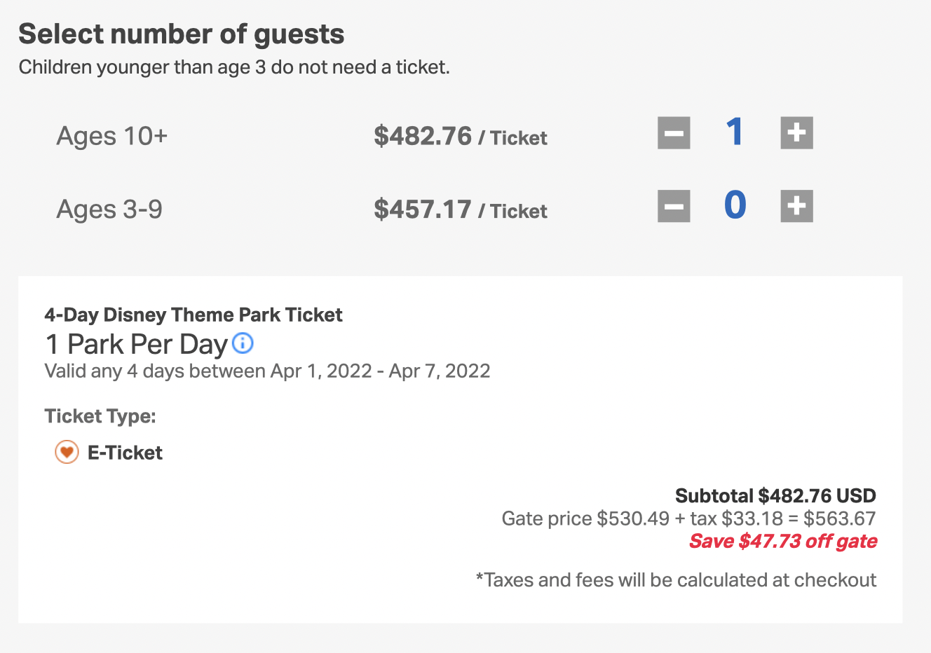The height and width of the screenshot is (653, 931).
Task: Click the Ages 10+ label
Action: (x=112, y=136)
